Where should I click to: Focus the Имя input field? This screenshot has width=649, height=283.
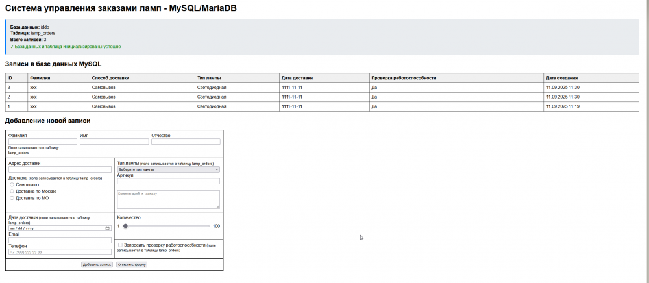(x=114, y=141)
